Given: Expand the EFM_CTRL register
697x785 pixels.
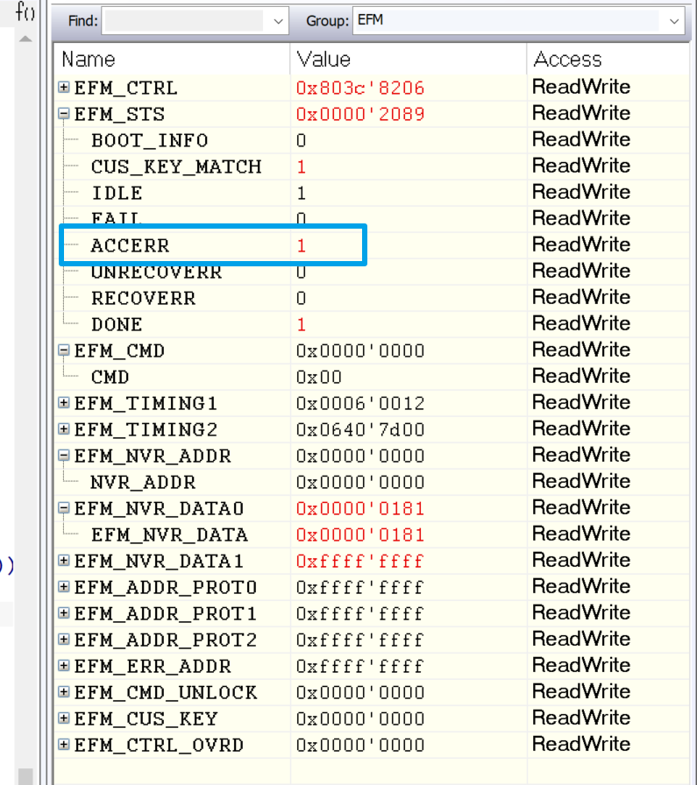Looking at the screenshot, I should [x=64, y=88].
